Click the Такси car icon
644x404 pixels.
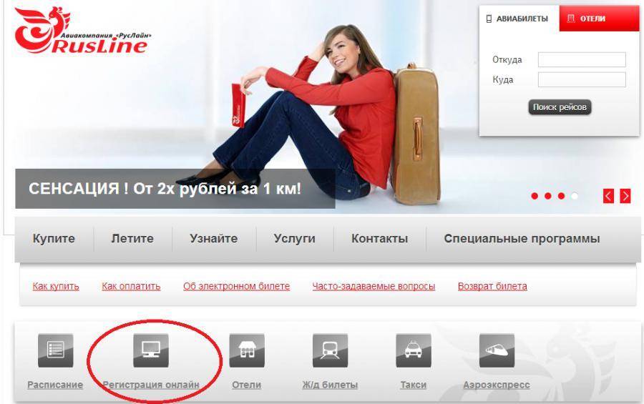pos(413,350)
